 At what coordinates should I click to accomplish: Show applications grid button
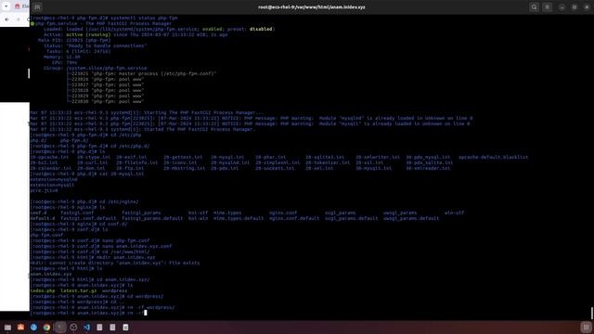click(x=586, y=328)
